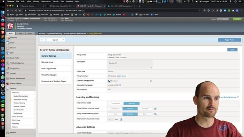The image size is (244, 137).
Task: Click the Shared Objects icon in the sidebar
Action: 8,83
